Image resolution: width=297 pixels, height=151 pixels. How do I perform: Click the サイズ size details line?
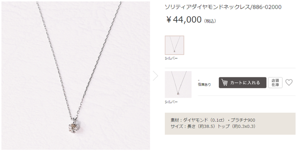[213, 126]
